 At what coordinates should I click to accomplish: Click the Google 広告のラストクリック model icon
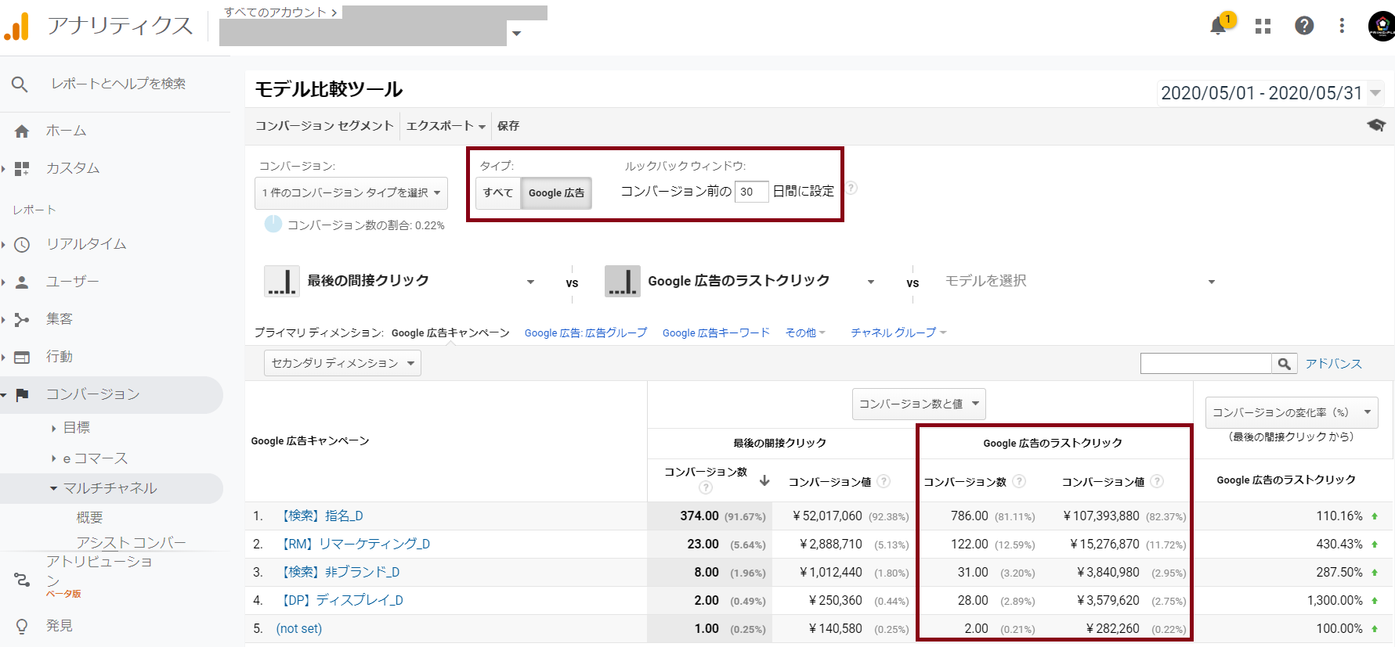coord(623,281)
